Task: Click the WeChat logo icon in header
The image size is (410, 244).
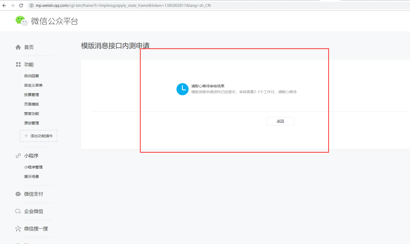Action: 22,21
